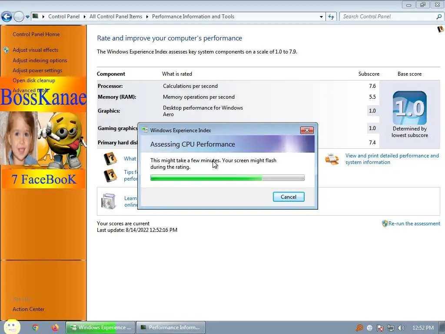
Task: Click Primary hard disk subscore 7.4
Action: coord(372,143)
